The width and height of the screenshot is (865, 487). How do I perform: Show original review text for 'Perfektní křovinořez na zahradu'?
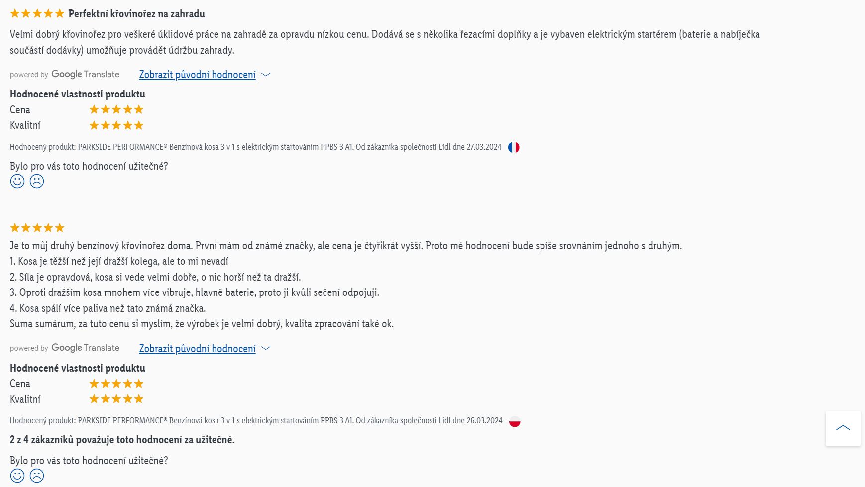pos(197,75)
